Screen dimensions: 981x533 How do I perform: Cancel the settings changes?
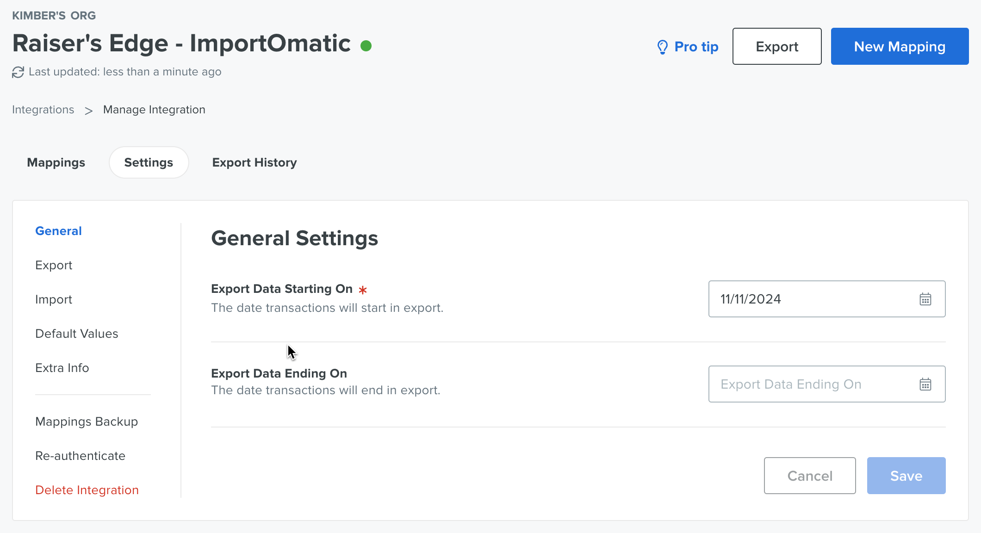point(810,476)
